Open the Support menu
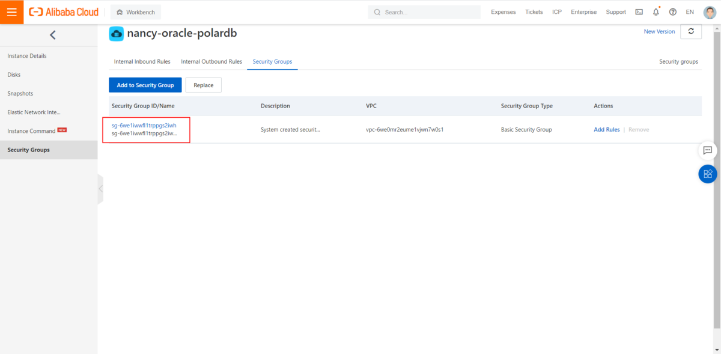The width and height of the screenshot is (721, 354). coord(616,12)
